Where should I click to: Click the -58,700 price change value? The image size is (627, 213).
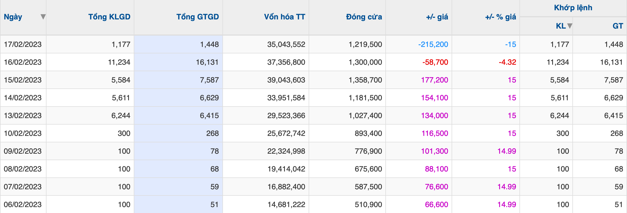click(x=435, y=62)
